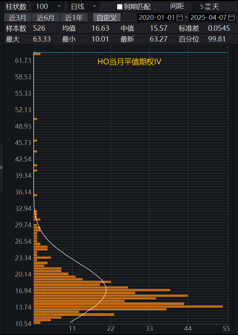
Task: Click the 中值 value 15.57
Action: click(158, 28)
